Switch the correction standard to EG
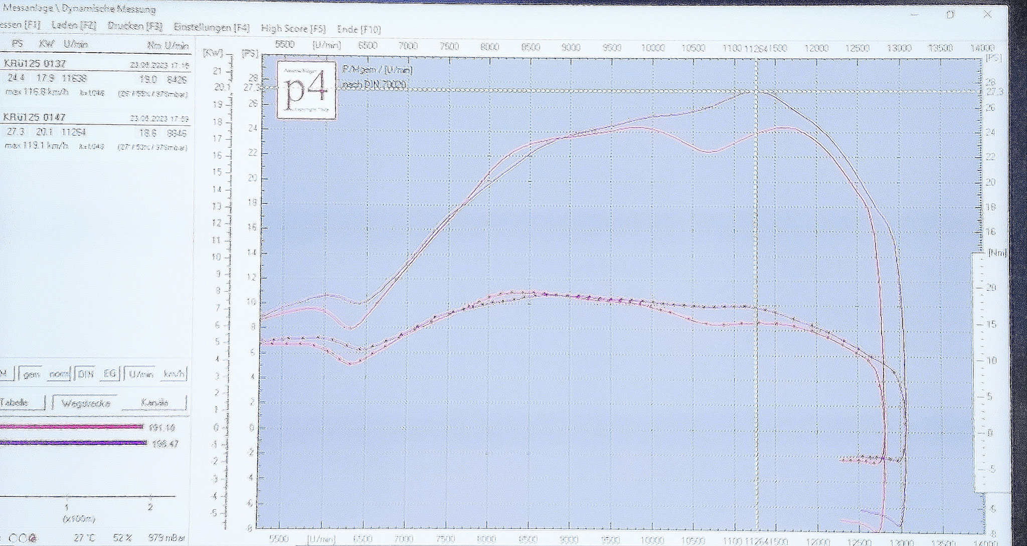This screenshot has width=1027, height=546. (109, 374)
